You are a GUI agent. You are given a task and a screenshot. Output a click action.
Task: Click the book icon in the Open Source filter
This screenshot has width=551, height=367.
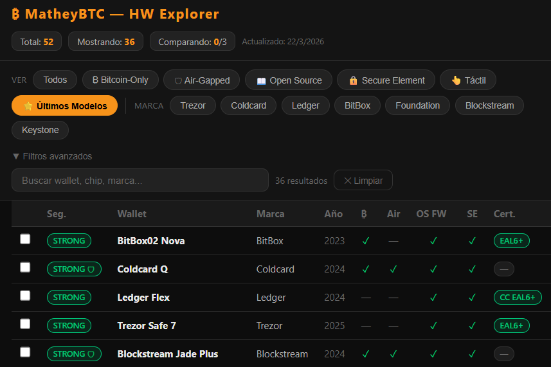[261, 81]
